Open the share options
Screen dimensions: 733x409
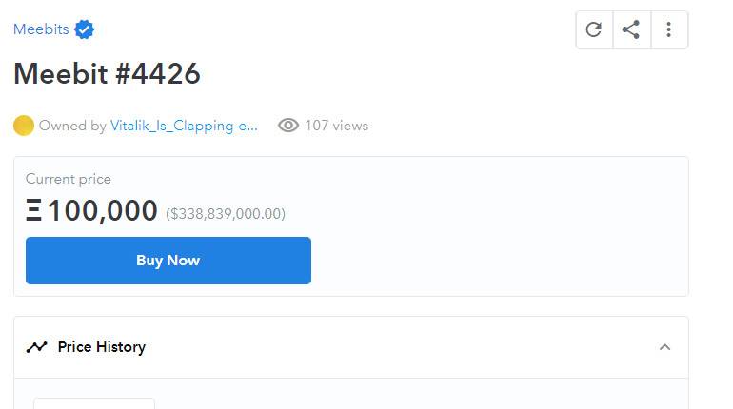coord(631,29)
